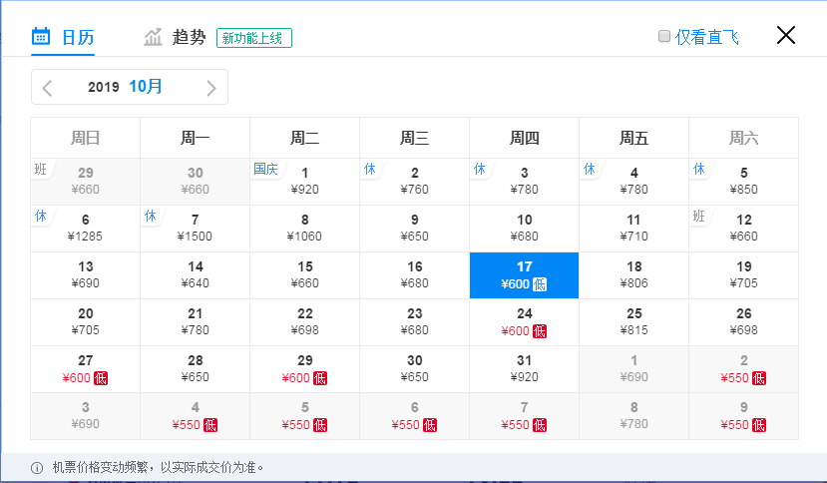The width and height of the screenshot is (827, 483).
Task: Select September 29 priced ¥660
Action: 86,182
